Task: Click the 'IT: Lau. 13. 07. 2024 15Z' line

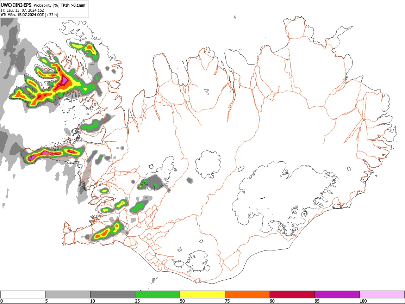Action: click(23, 10)
